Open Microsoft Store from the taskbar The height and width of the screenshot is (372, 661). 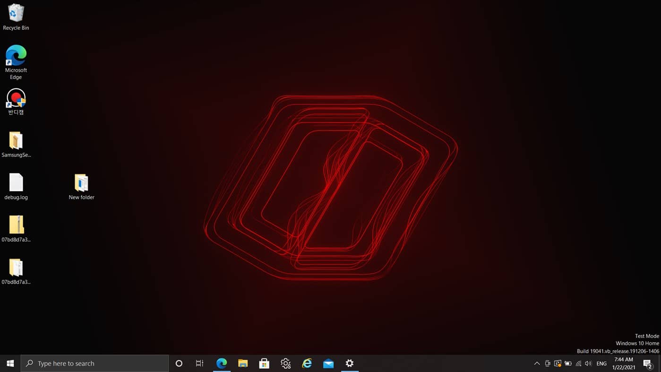click(264, 363)
